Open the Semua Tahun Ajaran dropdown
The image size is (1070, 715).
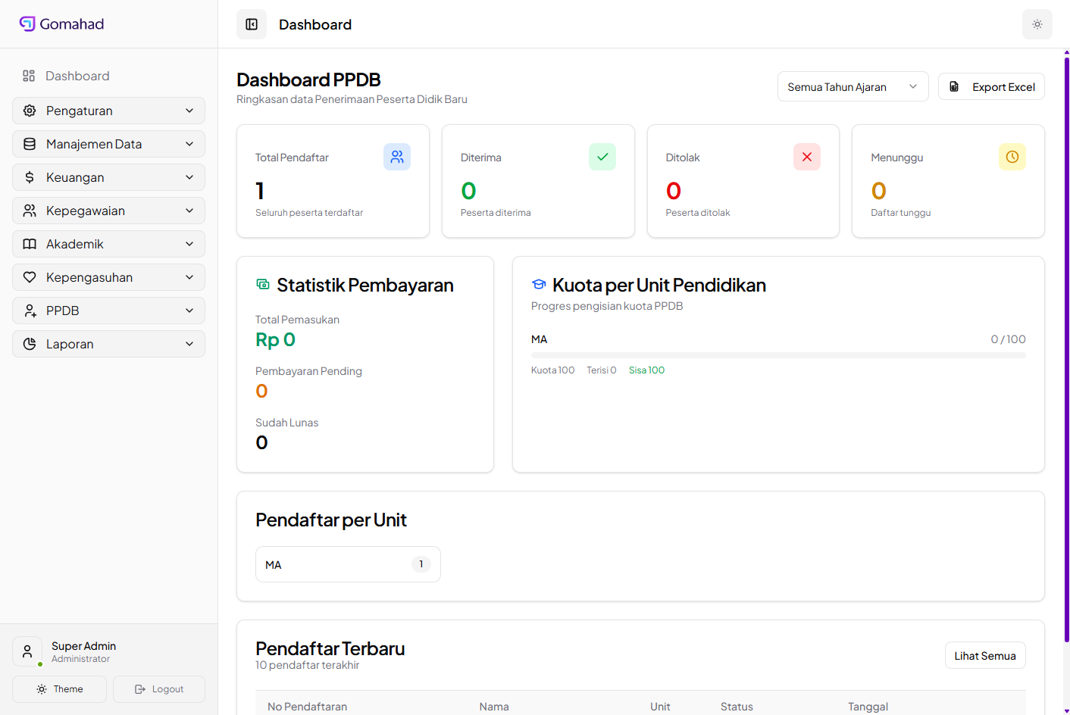[853, 86]
